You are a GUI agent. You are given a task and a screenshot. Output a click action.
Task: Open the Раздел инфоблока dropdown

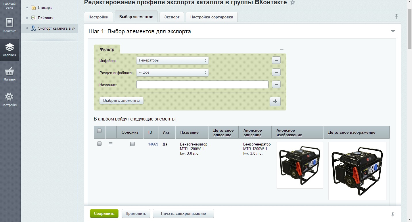172,72
